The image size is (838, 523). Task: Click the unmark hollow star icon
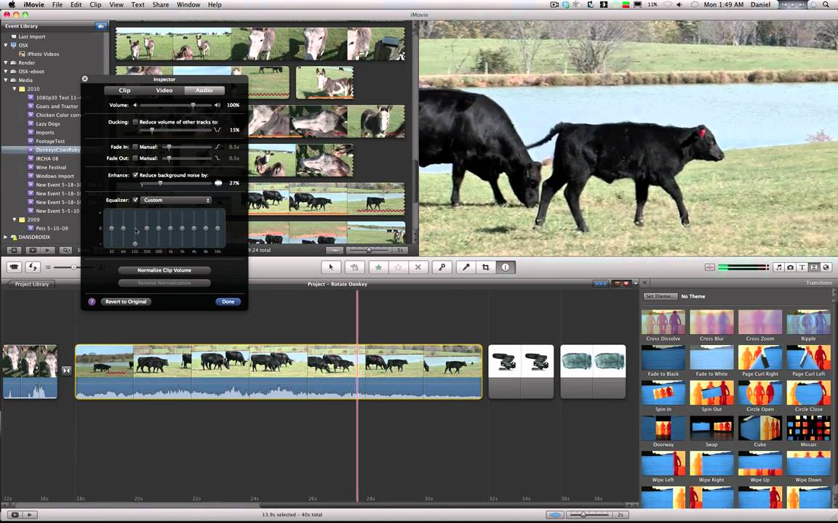(x=398, y=267)
